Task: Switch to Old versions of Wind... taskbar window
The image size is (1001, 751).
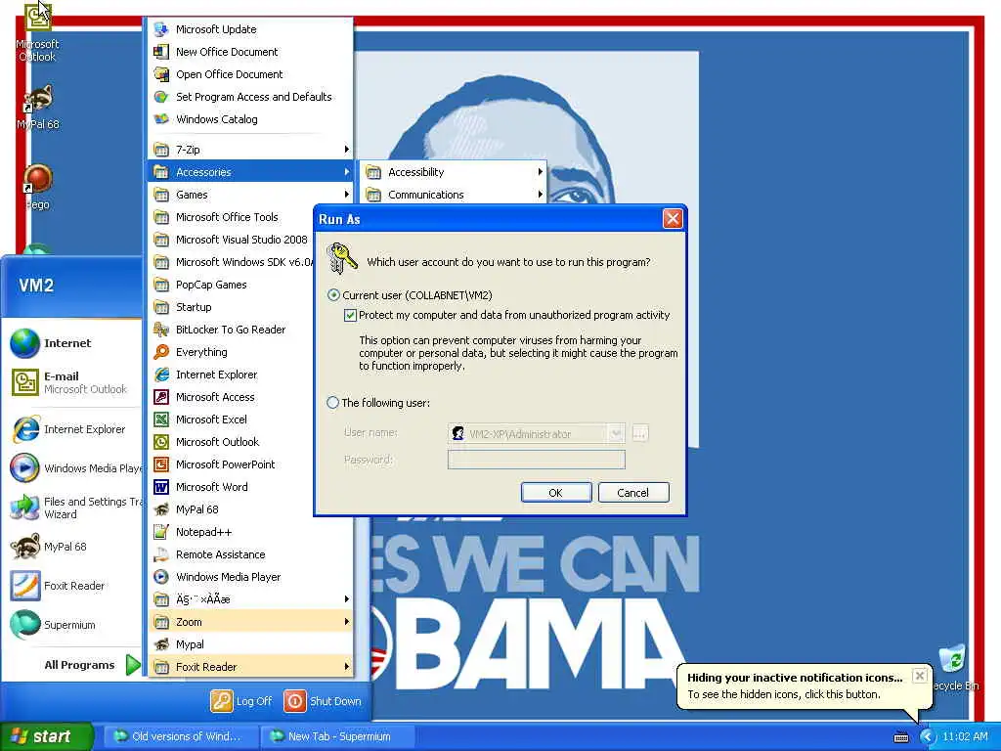Action: point(180,736)
